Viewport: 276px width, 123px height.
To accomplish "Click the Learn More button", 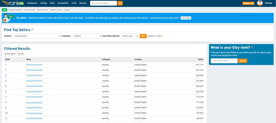I will click(186, 18).
